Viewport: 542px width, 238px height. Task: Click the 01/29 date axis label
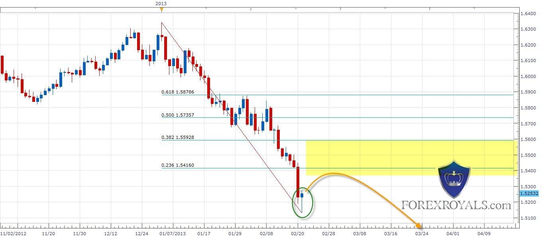[235, 233]
